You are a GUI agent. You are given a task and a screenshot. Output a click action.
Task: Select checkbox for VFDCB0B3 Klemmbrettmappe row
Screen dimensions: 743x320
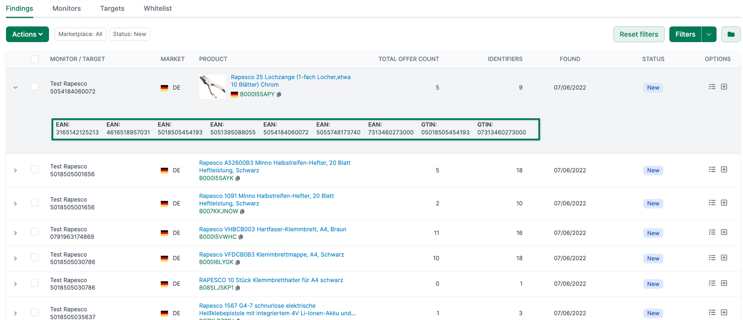[35, 258]
